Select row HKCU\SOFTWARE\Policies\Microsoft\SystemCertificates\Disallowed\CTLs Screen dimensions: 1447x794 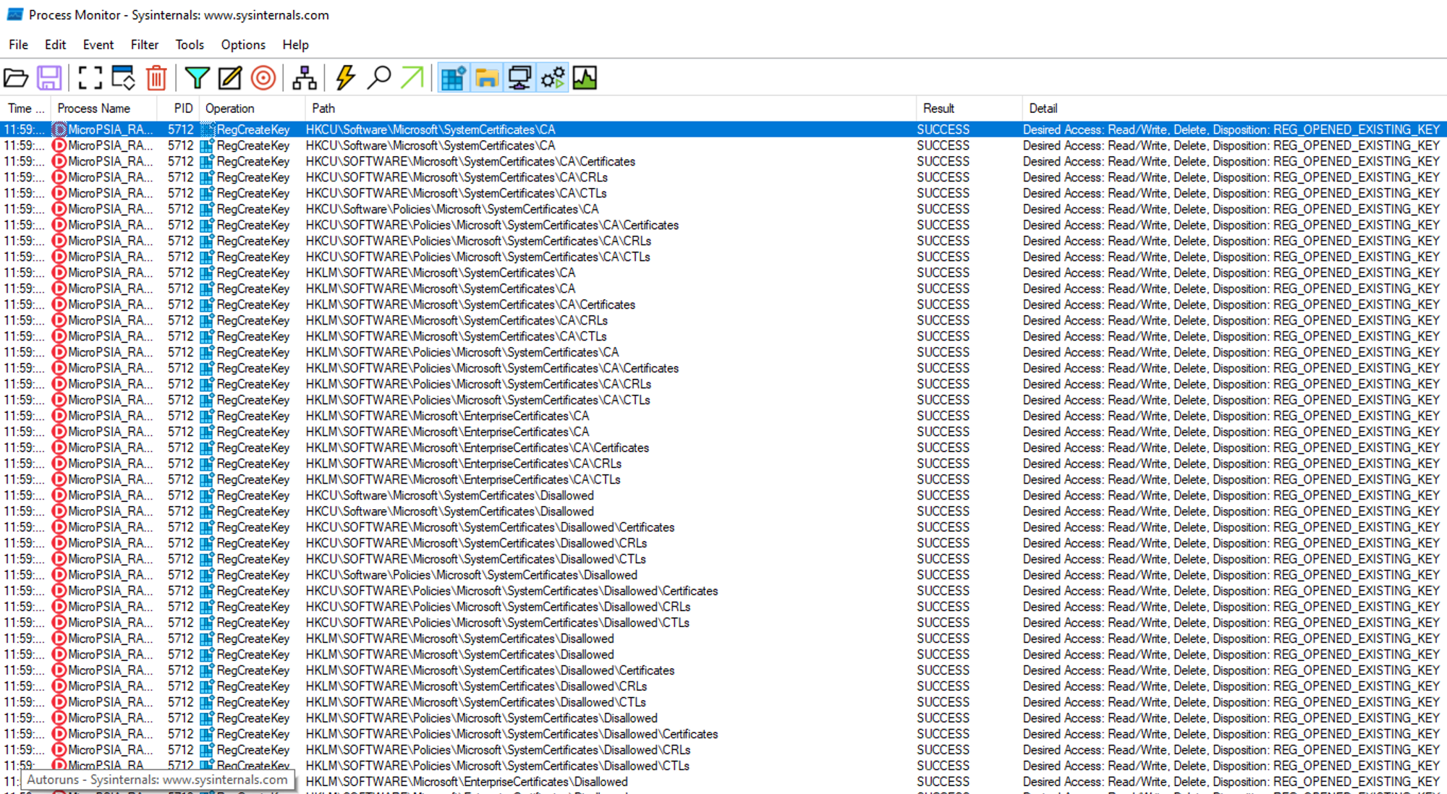click(723, 623)
